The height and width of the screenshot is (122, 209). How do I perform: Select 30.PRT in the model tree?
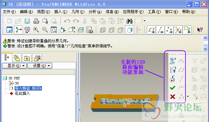14,78
